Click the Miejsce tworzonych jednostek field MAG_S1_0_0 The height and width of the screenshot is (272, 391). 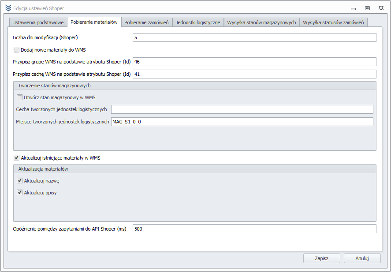(x=242, y=122)
